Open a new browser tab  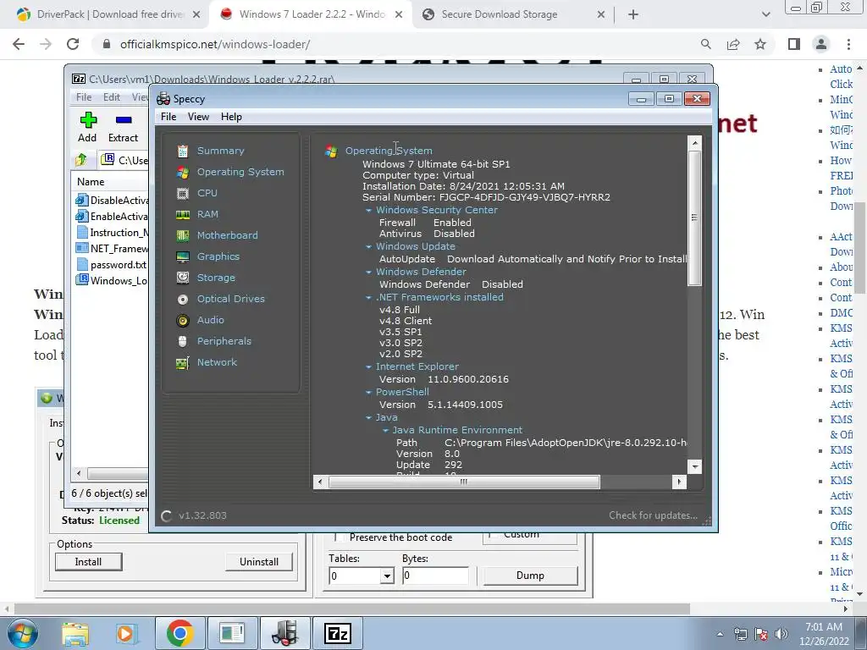click(633, 14)
